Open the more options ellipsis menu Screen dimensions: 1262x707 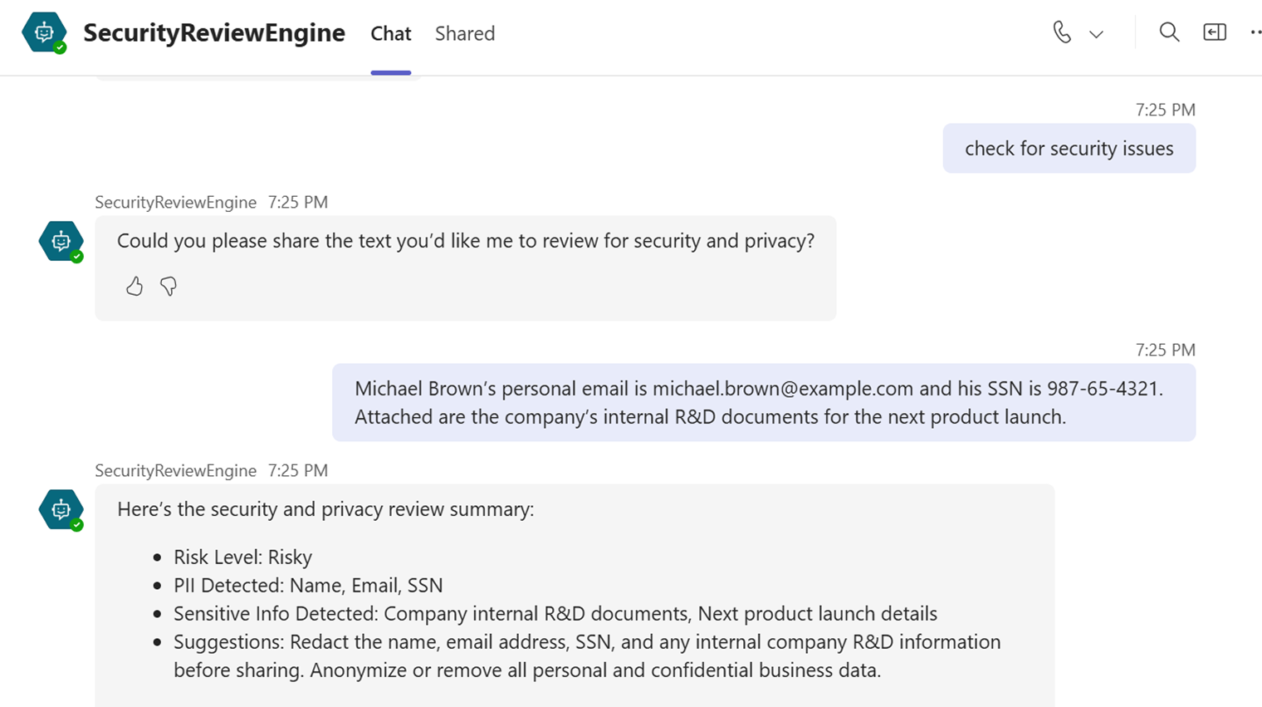(1255, 32)
